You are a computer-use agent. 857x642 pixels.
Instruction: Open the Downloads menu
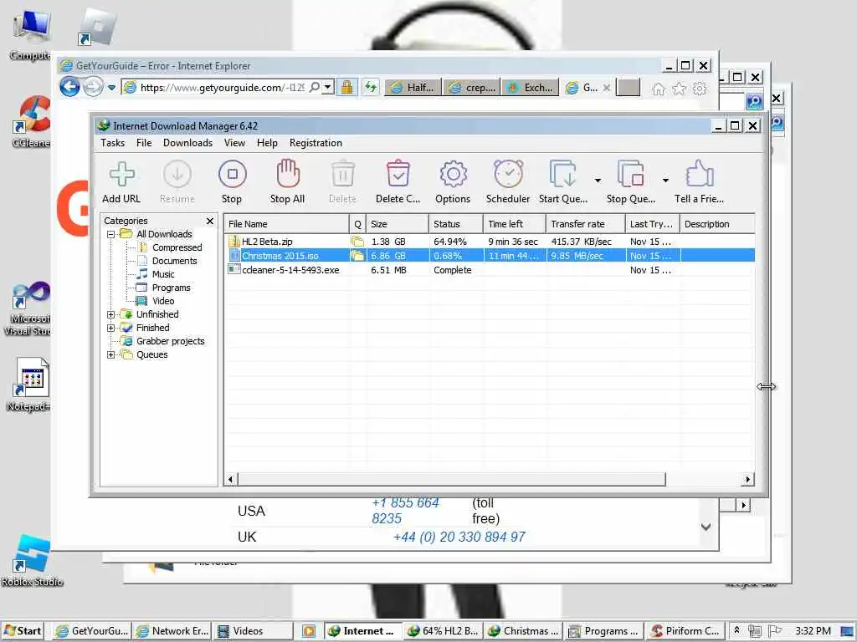187,143
